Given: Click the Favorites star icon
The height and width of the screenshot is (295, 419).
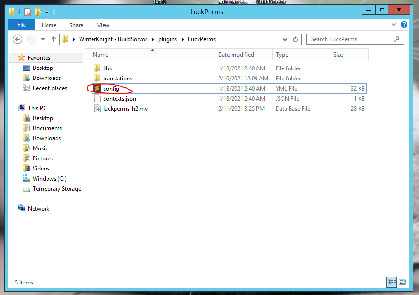Looking at the screenshot, I should point(22,57).
